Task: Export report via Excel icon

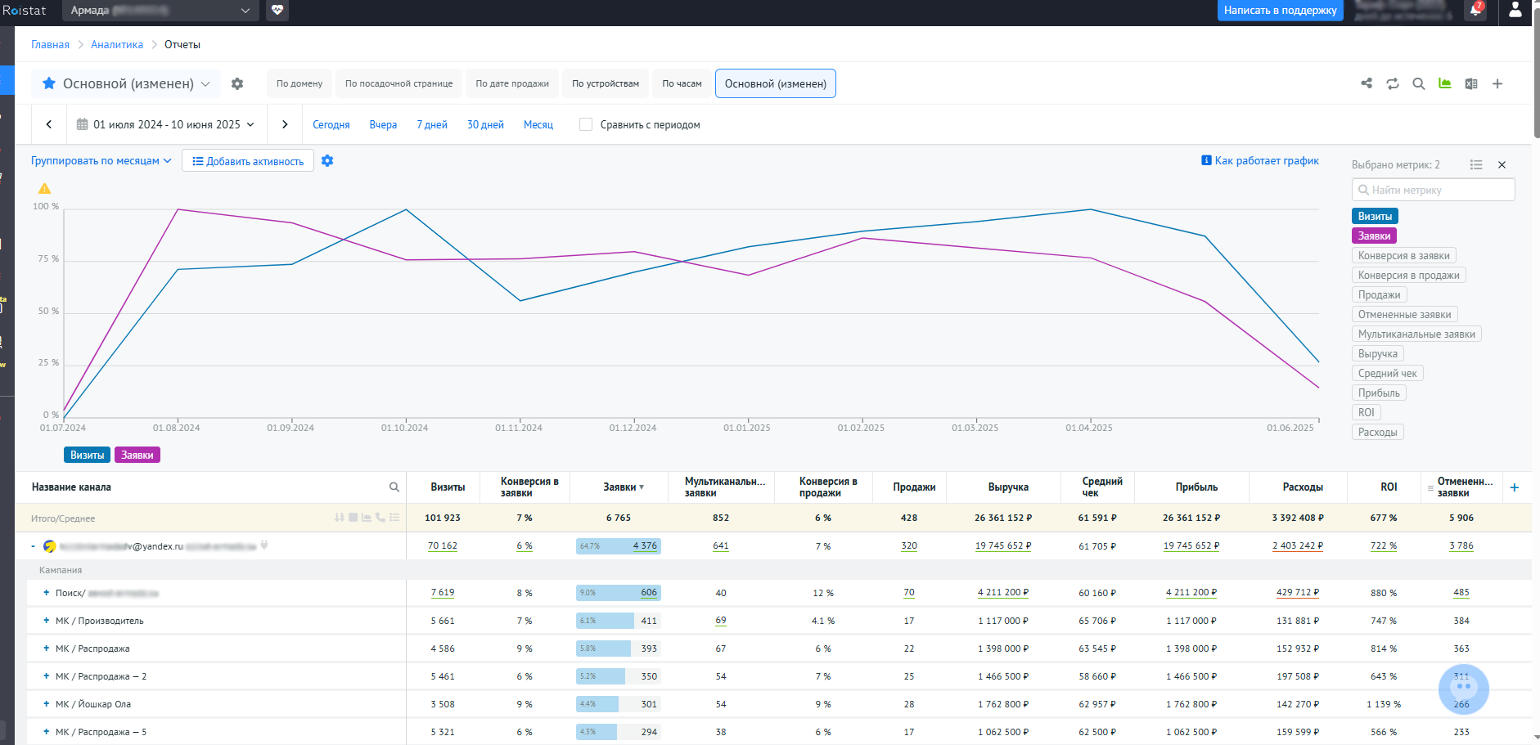Action: 1471,83
